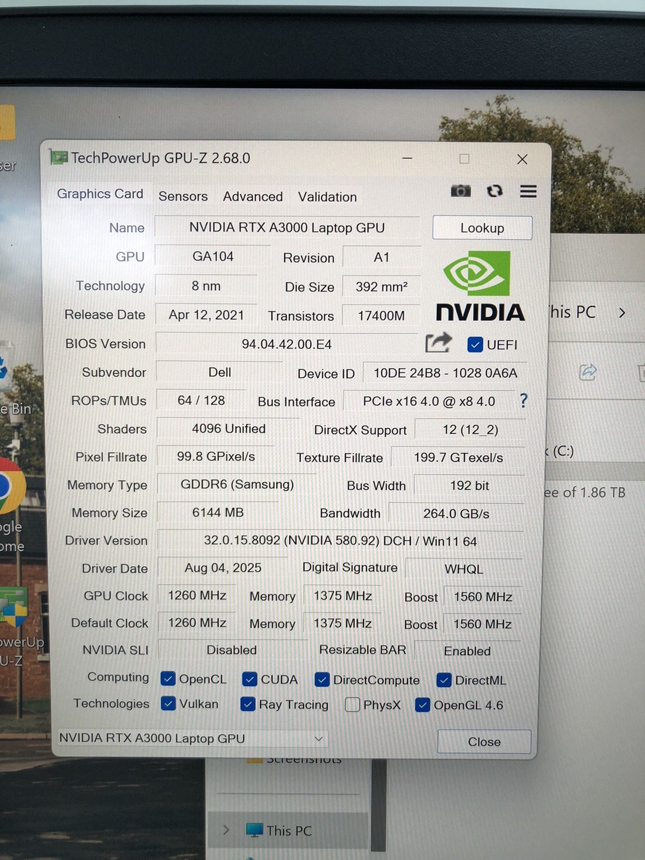
Task: Click the Revision value A1
Action: (x=381, y=257)
